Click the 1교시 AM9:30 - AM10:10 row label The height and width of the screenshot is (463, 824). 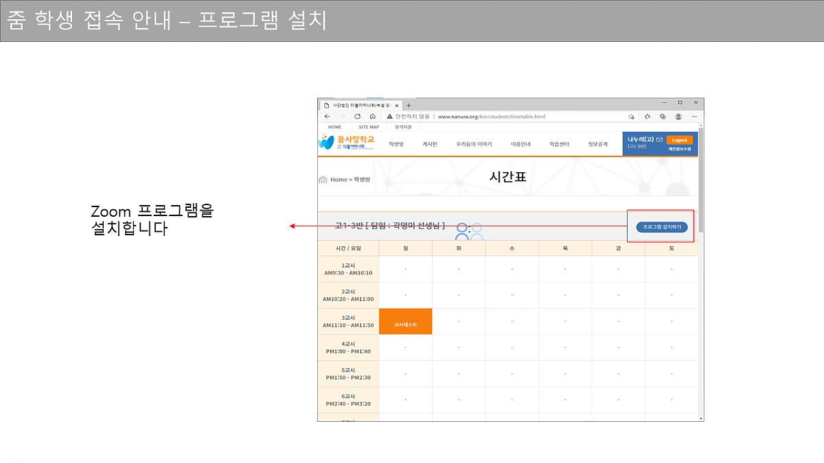(x=348, y=269)
